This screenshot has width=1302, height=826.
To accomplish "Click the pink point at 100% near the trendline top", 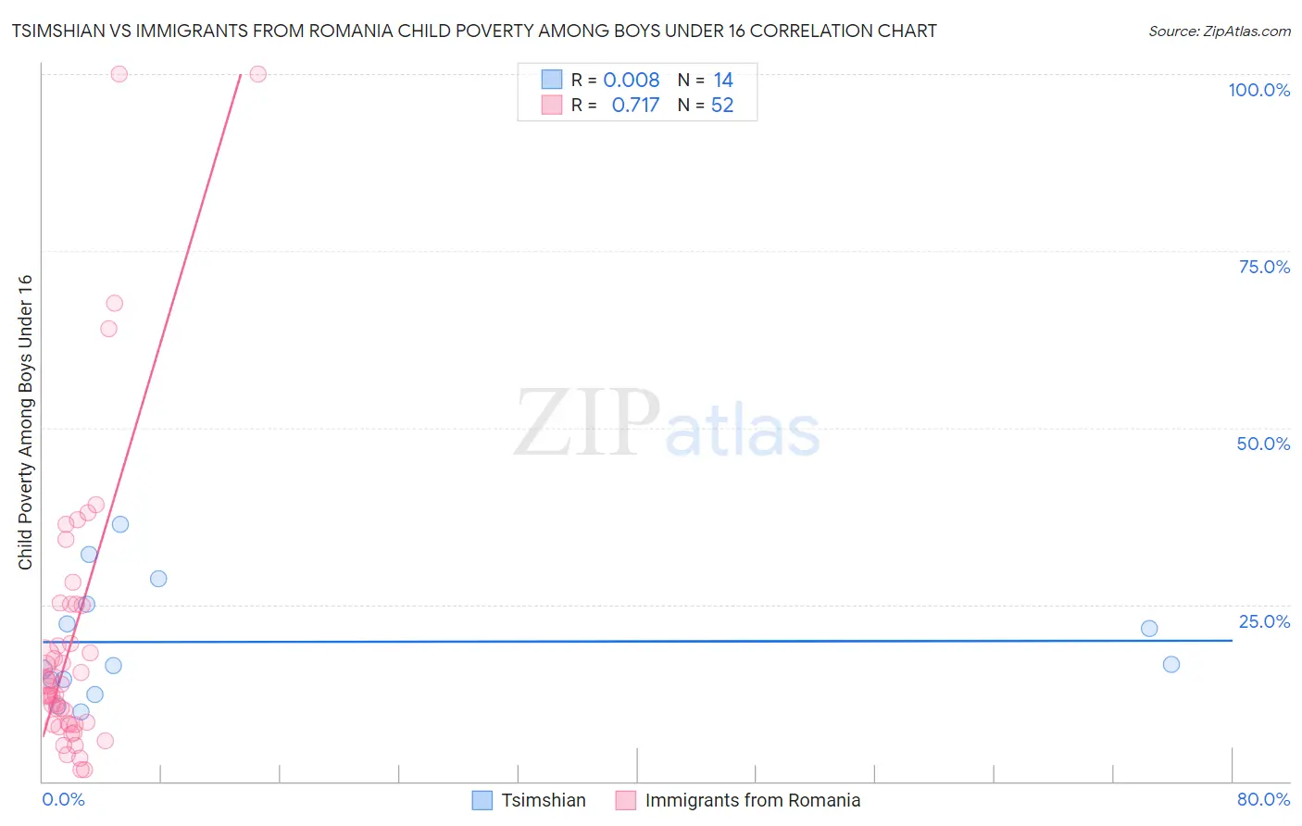I will [258, 74].
